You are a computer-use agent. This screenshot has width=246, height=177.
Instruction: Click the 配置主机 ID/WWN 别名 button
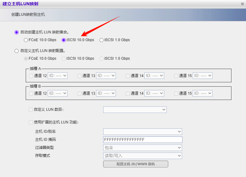pos(135,164)
